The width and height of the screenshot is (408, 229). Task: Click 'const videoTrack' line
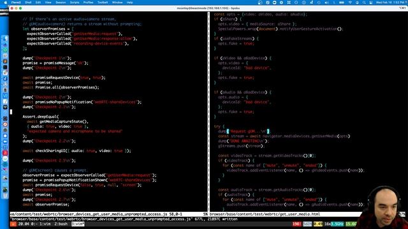click(267, 155)
